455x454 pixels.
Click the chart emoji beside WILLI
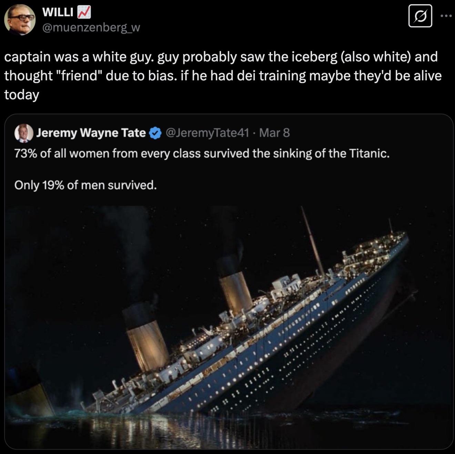84,12
